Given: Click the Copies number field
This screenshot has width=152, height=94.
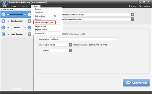Looking at the screenshot, I should (x=59, y=50).
